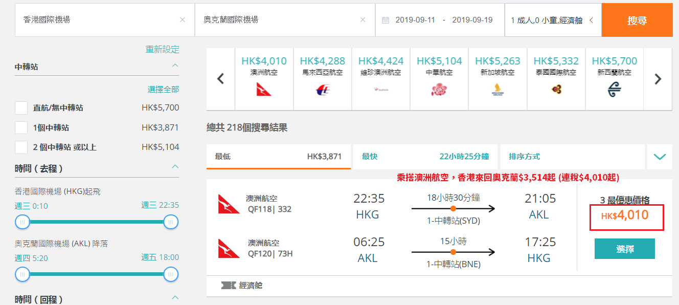Clear the 奧克蘭國際機場 destination field
Screen dimensions: 679x305
coord(363,20)
